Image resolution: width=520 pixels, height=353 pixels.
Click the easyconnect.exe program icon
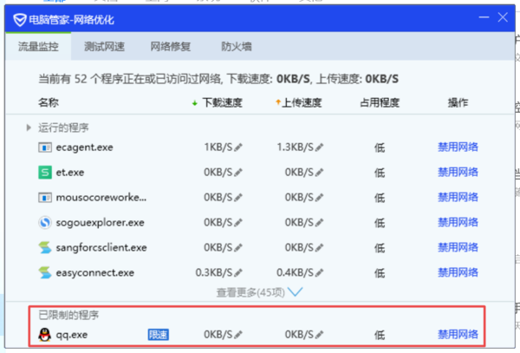coord(46,272)
